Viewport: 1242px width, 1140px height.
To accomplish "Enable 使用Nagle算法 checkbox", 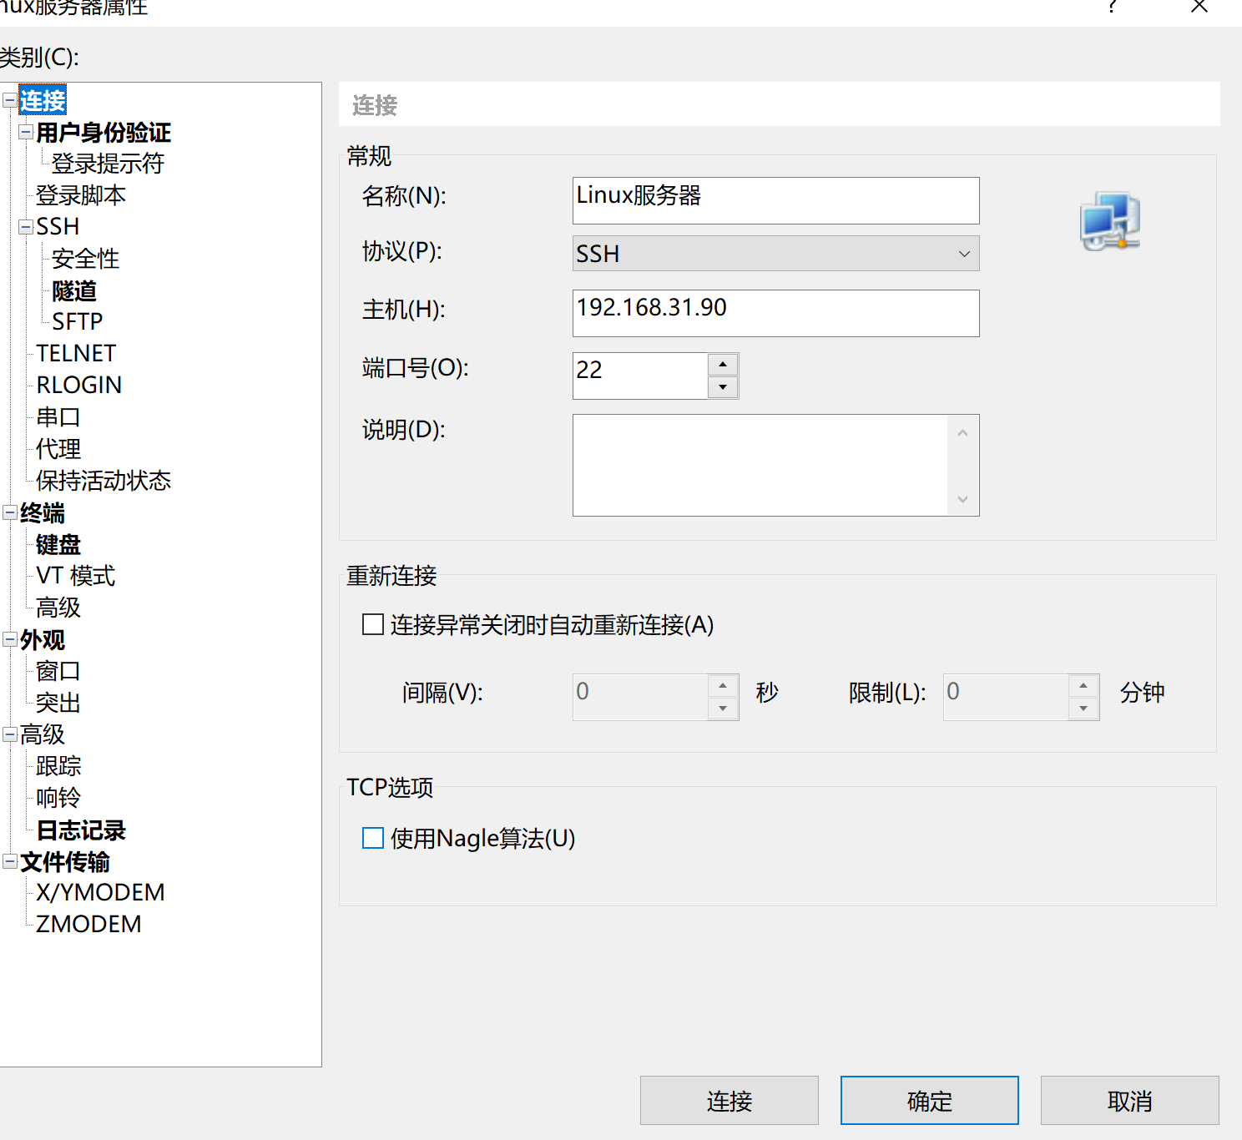I will click(372, 838).
